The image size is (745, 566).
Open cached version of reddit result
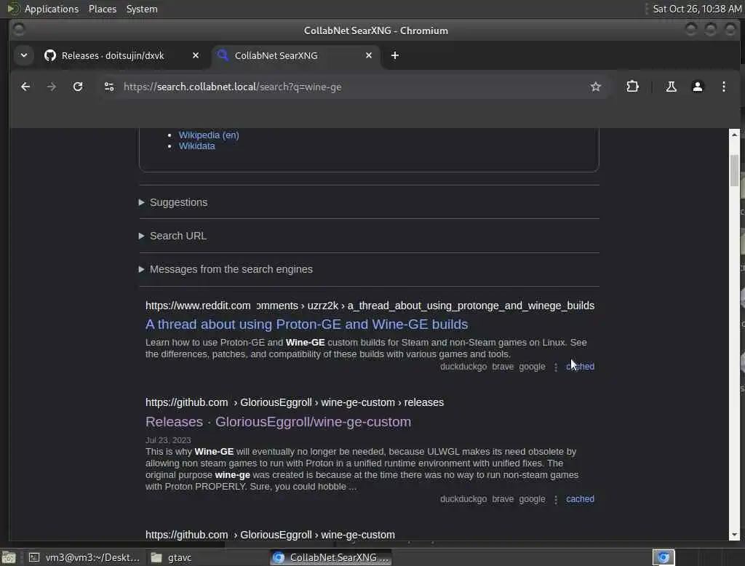coord(580,367)
